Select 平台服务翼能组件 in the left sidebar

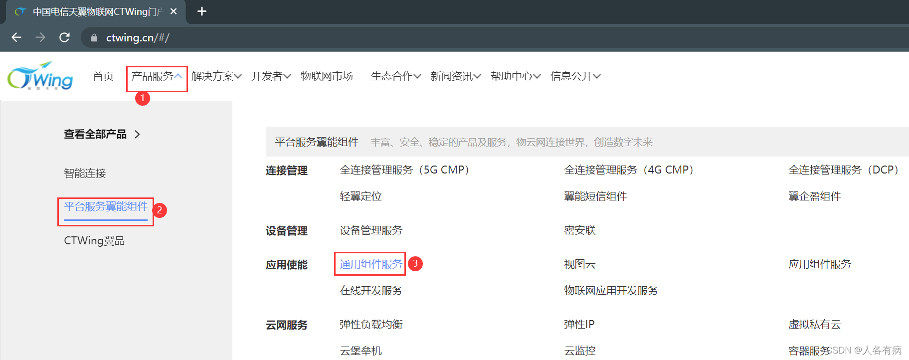(x=106, y=206)
